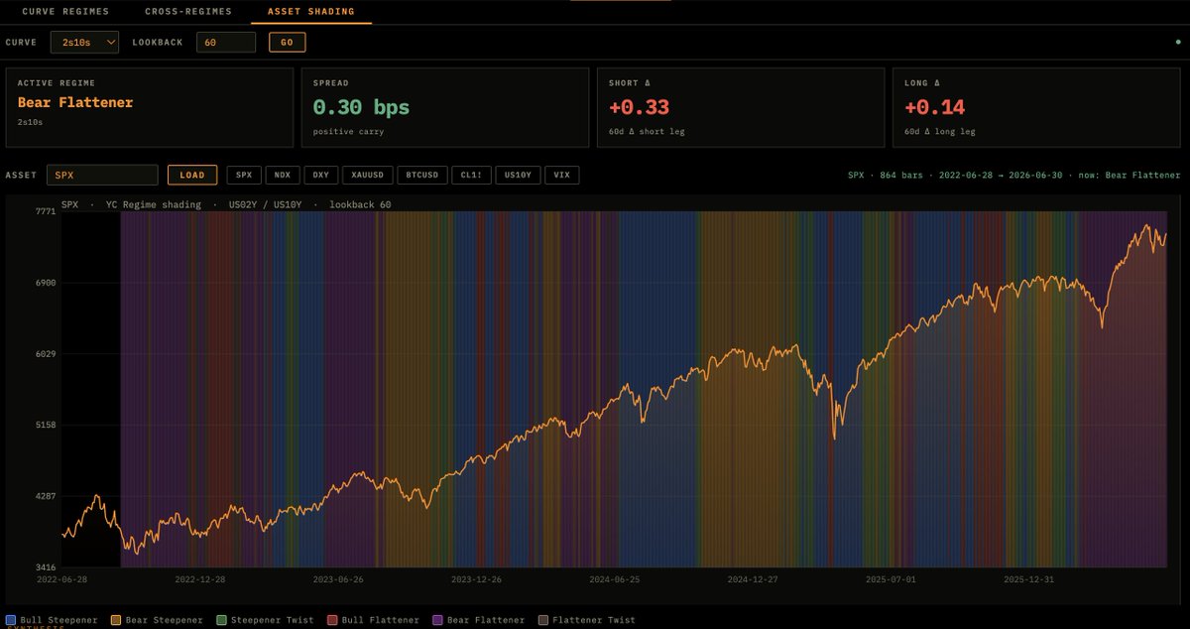Image resolution: width=1190 pixels, height=629 pixels.
Task: Click the SPX 864 bars status line
Action: pyautogui.click(x=1013, y=175)
